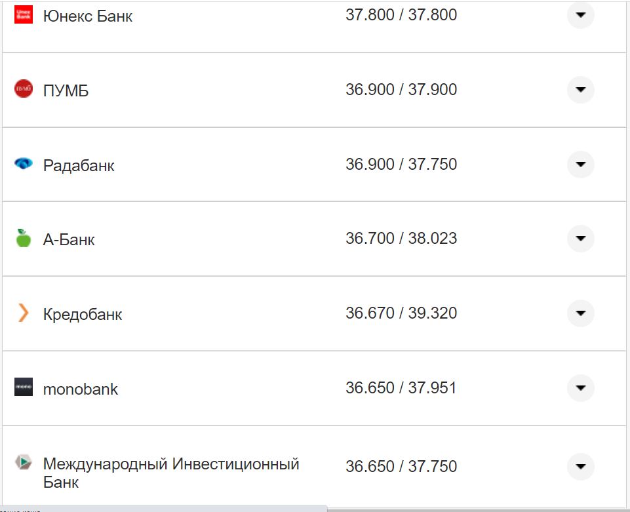Viewport: 630px width, 512px height.
Task: Click the orange Кредобанк arrow logo
Action: click(23, 313)
